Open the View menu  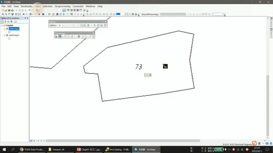pos(16,6)
